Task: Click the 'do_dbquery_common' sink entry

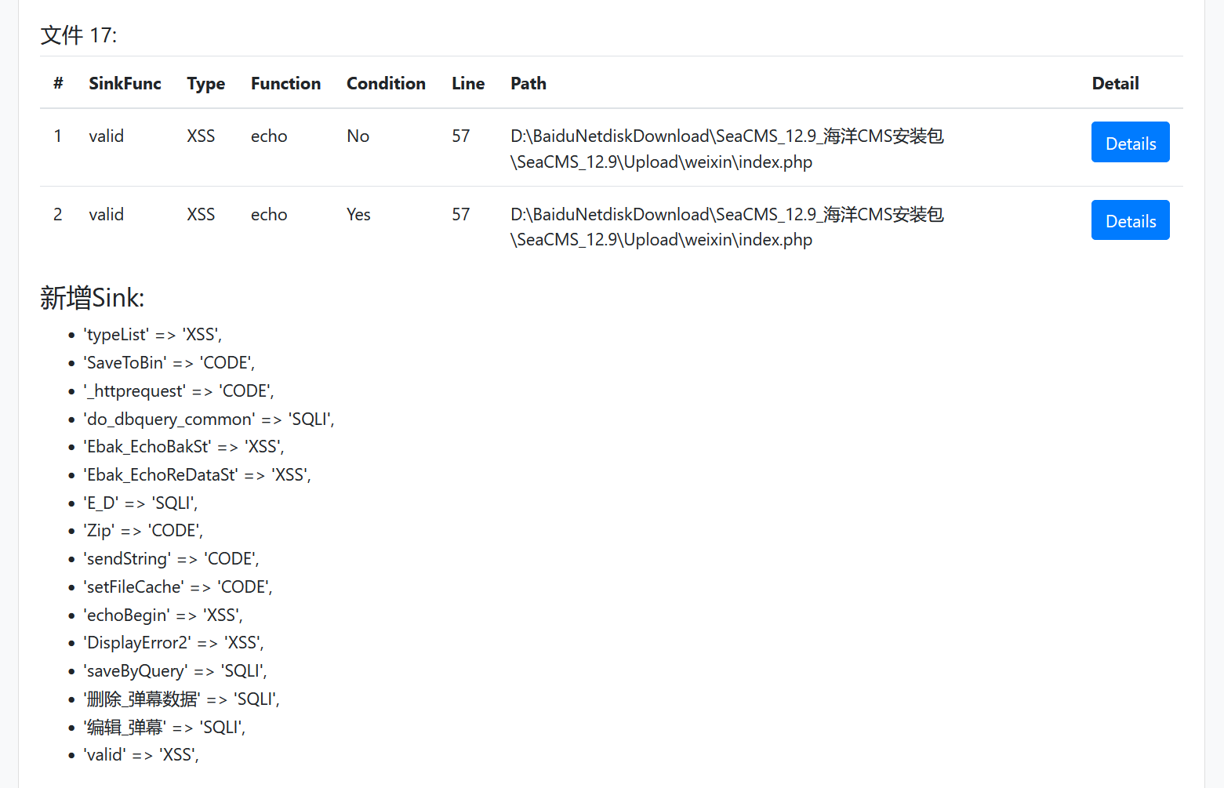Action: (x=209, y=419)
